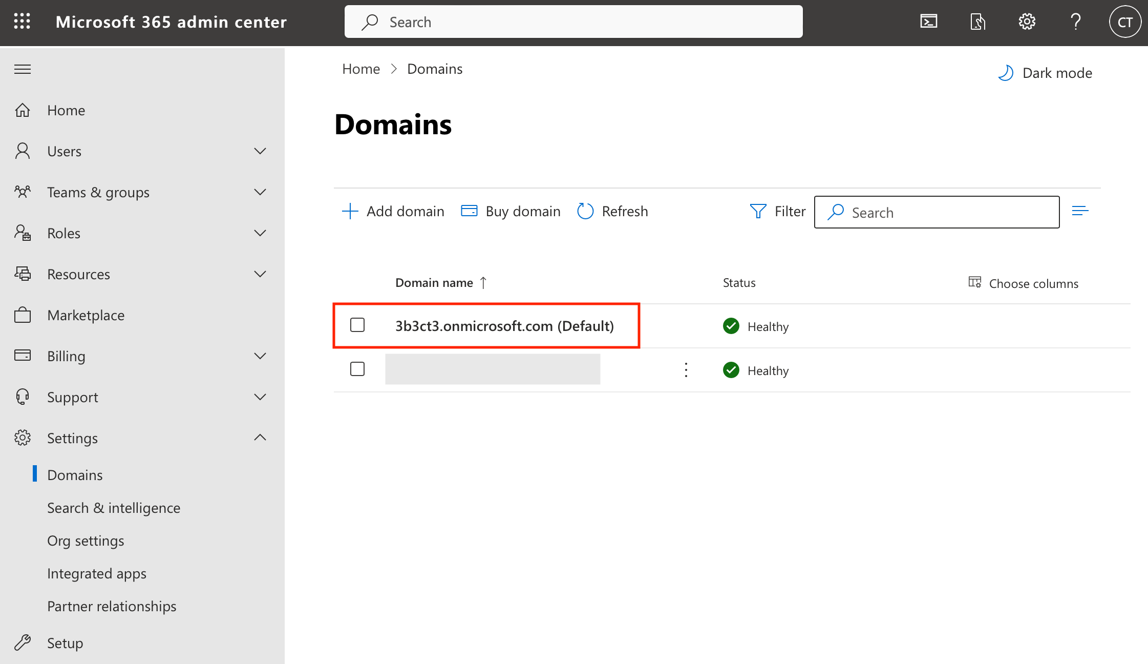The image size is (1148, 664).
Task: Check the 3b3ct3.onmicrosoft.com row checkbox
Action: pyautogui.click(x=357, y=325)
